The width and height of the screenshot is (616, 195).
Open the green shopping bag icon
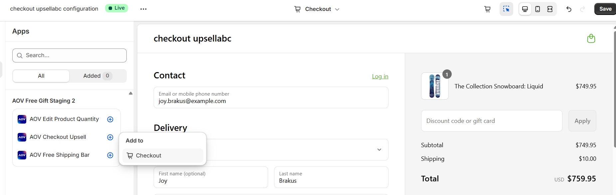(x=591, y=39)
